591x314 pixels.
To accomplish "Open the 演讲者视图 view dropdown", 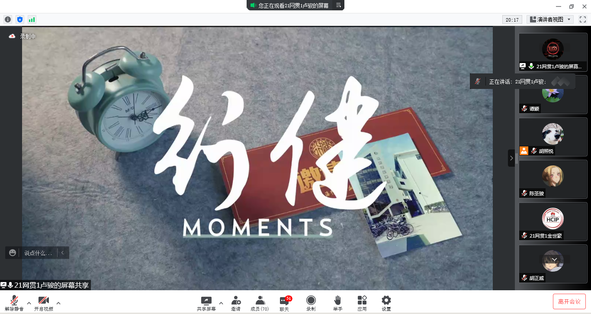I will (x=550, y=19).
